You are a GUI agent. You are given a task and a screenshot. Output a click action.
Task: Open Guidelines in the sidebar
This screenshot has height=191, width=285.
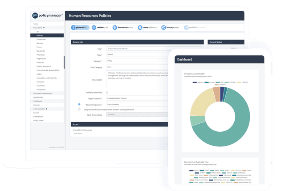point(41,85)
